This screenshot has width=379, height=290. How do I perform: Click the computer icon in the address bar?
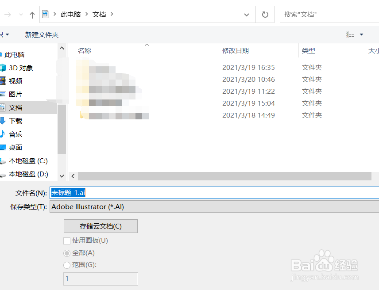click(x=45, y=14)
